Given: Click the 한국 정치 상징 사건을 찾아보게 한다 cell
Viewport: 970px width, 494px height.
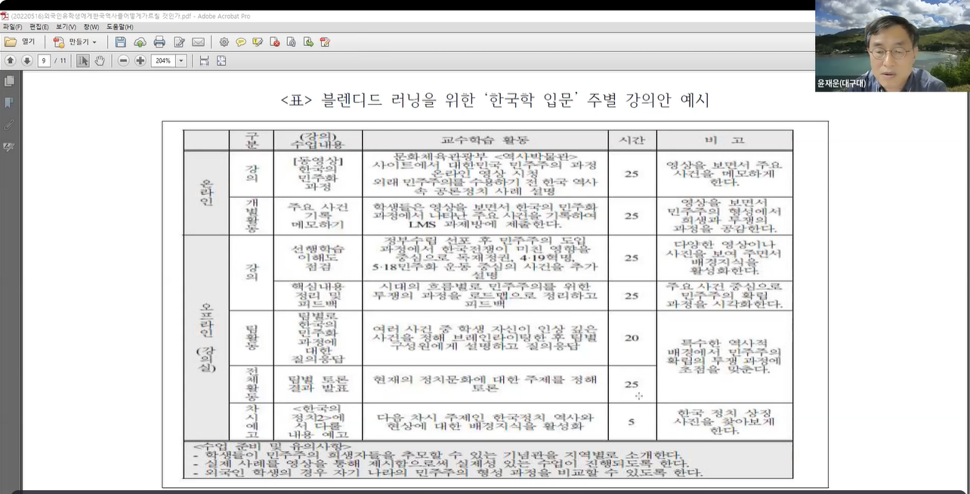Looking at the screenshot, I should click(724, 421).
